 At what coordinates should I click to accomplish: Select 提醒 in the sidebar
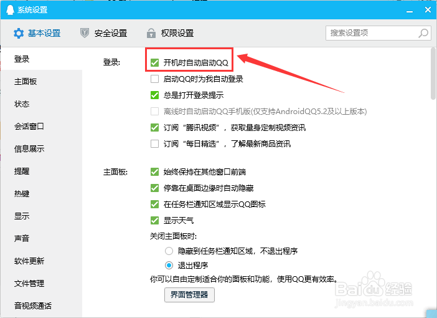click(x=22, y=171)
